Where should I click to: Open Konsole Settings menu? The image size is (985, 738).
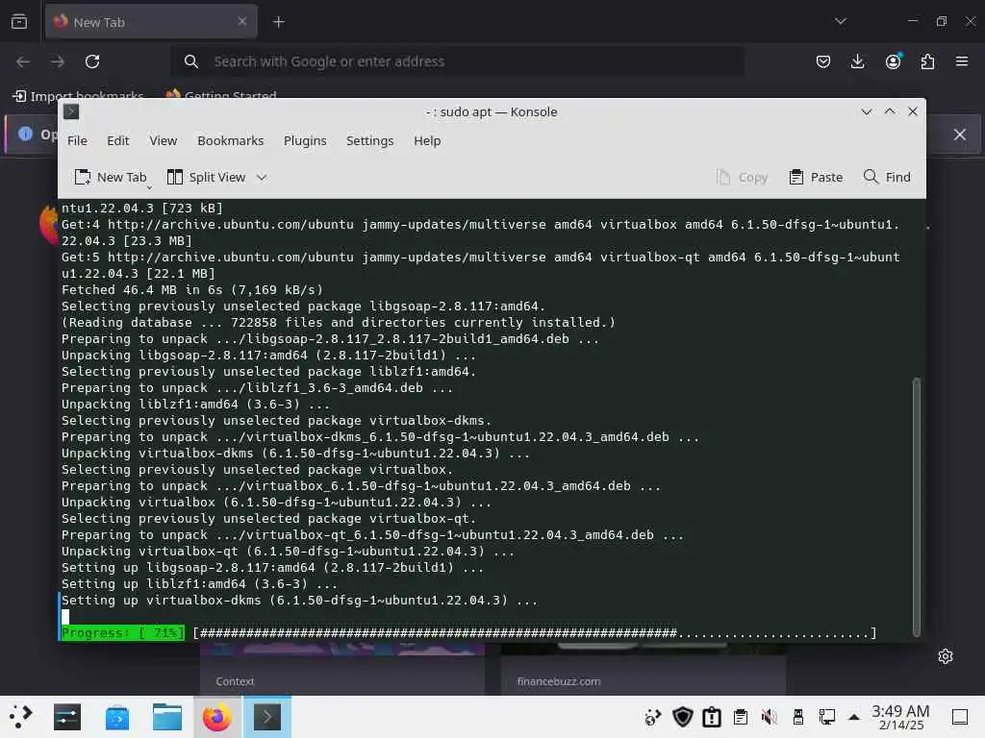point(369,140)
